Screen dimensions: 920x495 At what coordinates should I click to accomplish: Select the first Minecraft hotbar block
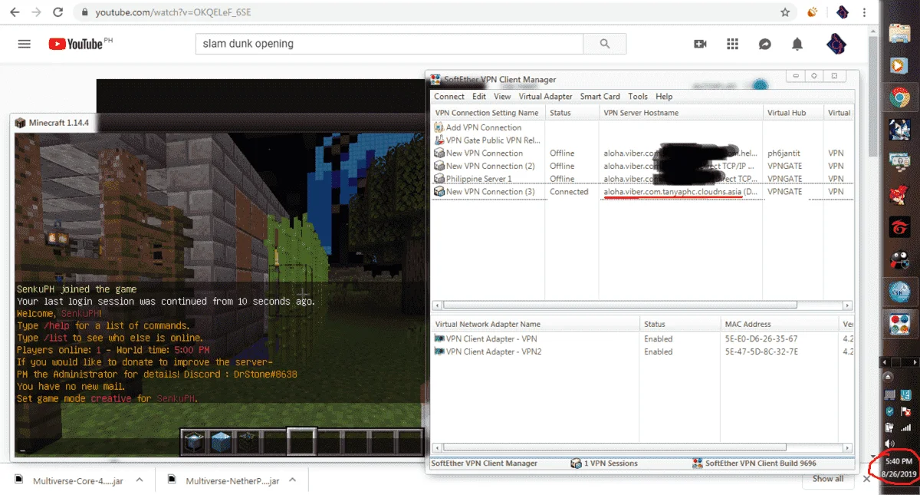point(195,443)
